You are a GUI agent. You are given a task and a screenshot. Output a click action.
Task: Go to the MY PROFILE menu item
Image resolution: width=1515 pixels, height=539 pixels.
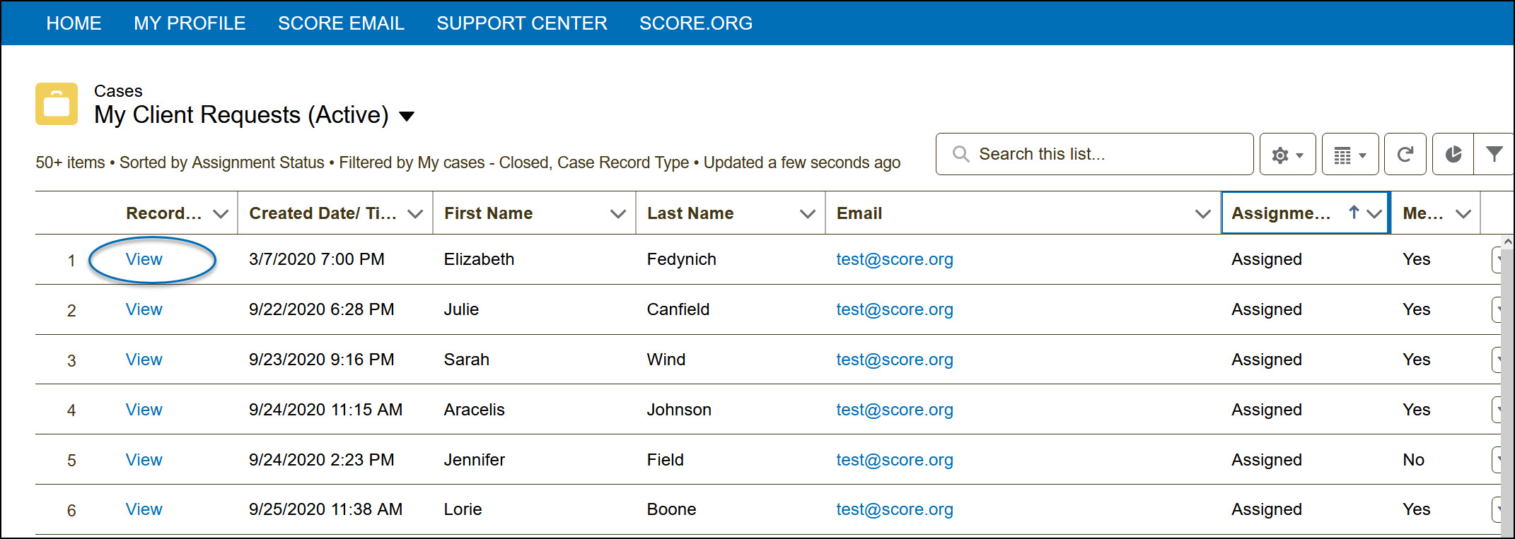coord(190,23)
